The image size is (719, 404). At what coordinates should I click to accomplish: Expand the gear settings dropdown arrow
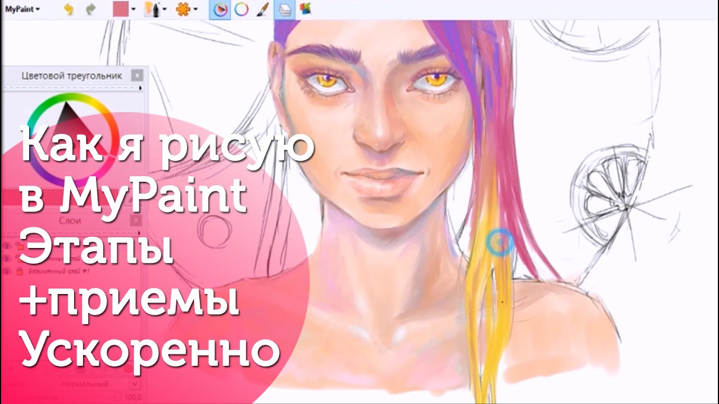point(195,10)
